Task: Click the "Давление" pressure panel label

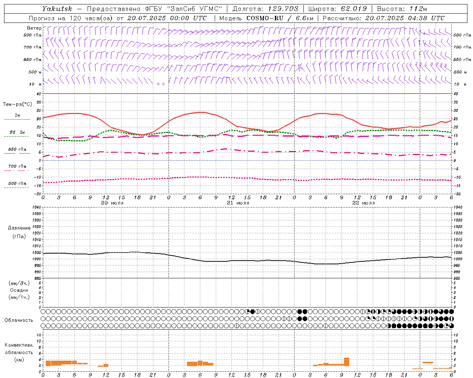Action: 19,228
